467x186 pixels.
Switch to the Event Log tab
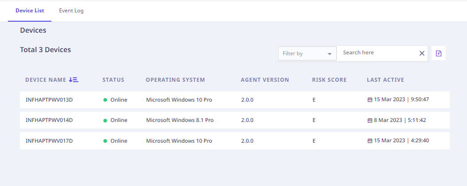coord(71,11)
